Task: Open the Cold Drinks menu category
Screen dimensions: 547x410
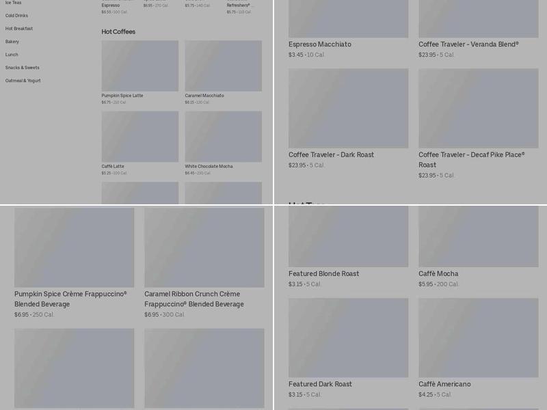Action: [16, 16]
